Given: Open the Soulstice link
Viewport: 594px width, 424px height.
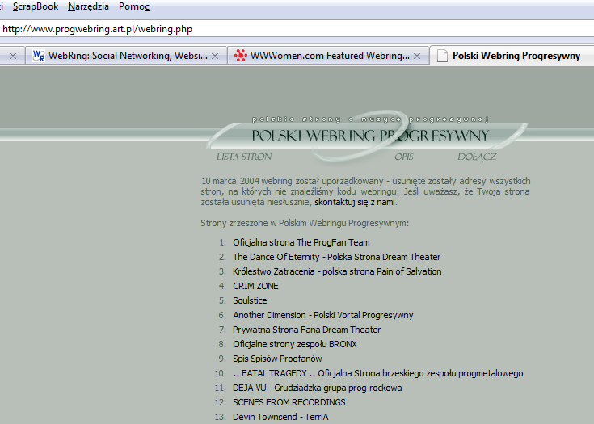Looking at the screenshot, I should [x=250, y=300].
